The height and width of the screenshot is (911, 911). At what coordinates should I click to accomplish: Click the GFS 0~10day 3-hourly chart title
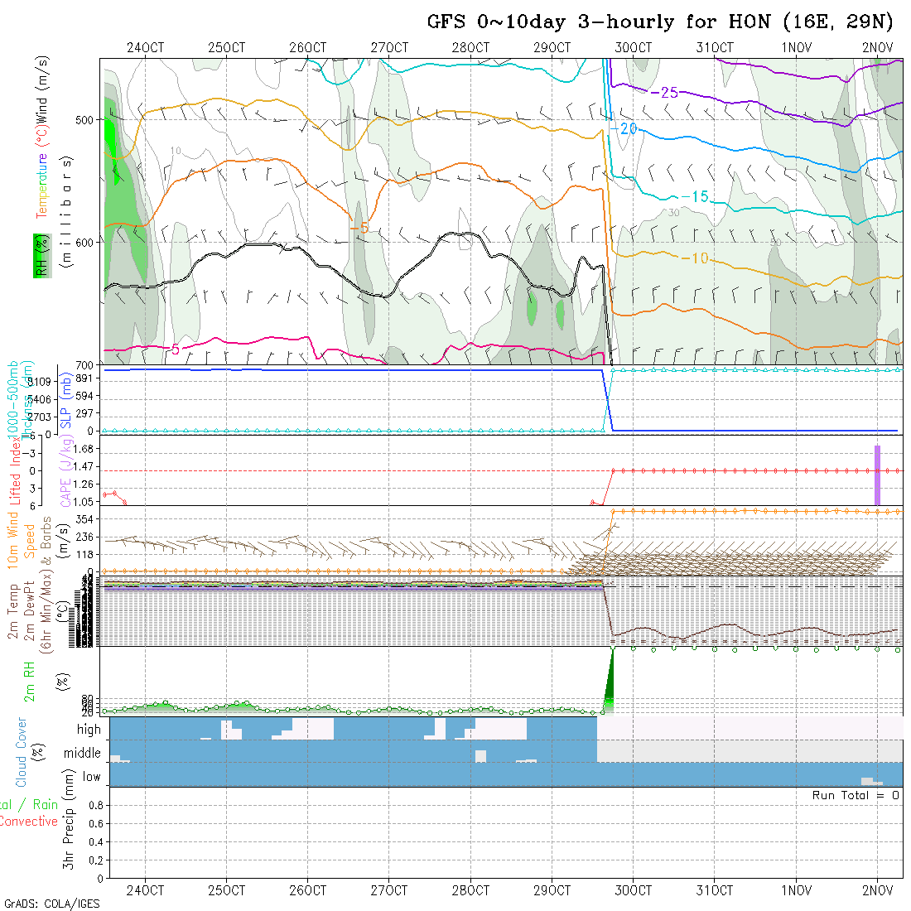pyautogui.click(x=660, y=22)
